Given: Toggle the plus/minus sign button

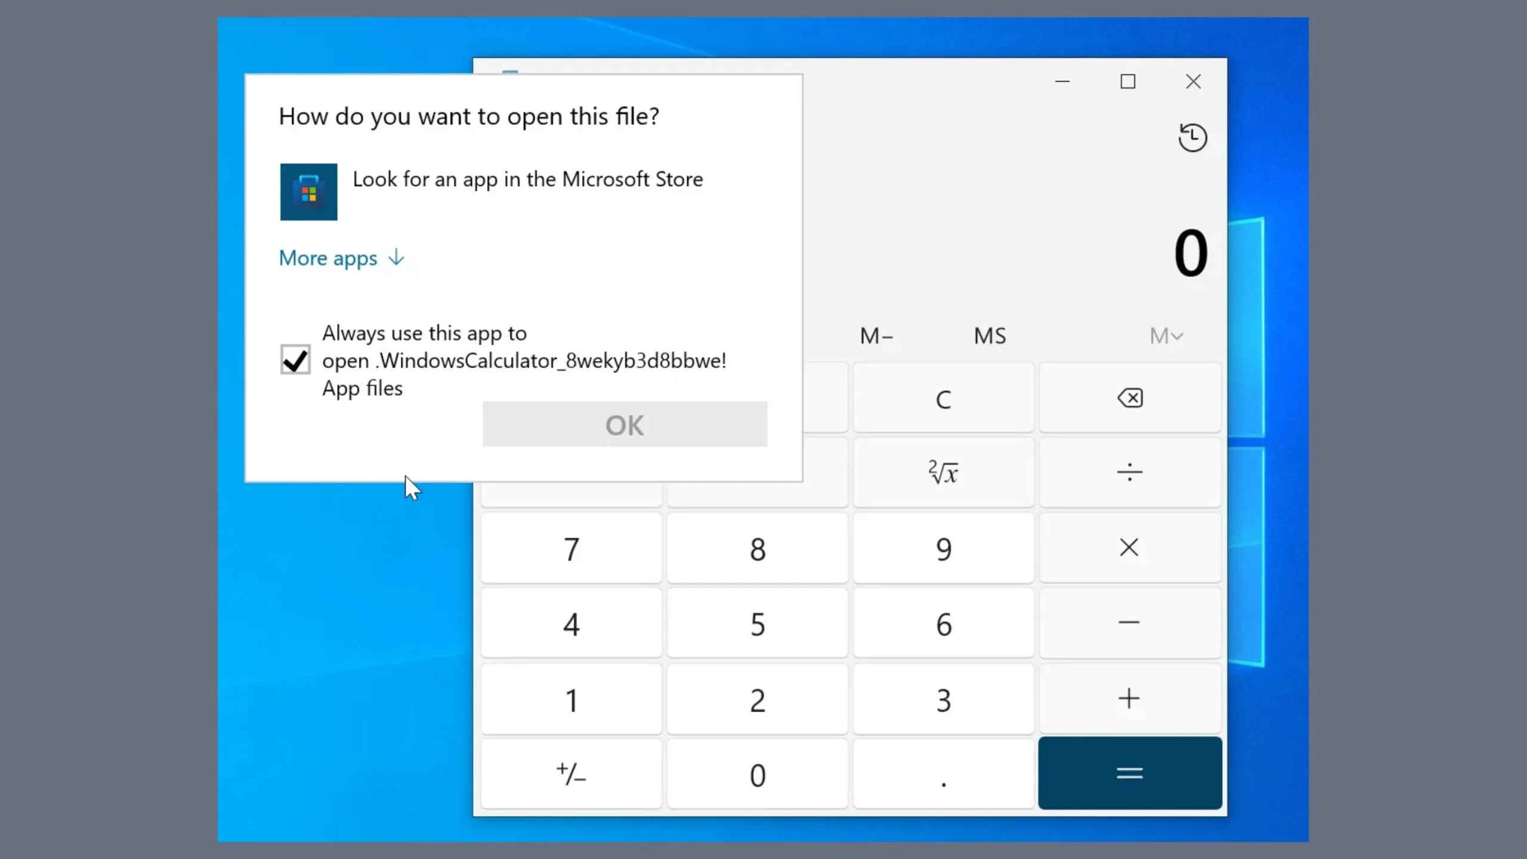Looking at the screenshot, I should (x=571, y=774).
